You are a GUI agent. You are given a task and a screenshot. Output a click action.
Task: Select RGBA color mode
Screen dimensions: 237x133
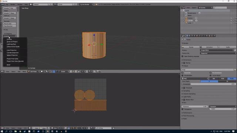(231, 78)
